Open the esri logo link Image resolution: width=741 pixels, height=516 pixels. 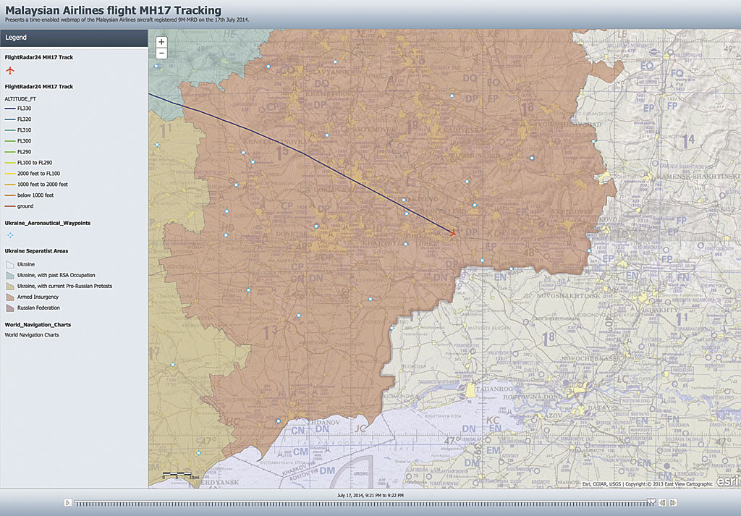pos(727,481)
